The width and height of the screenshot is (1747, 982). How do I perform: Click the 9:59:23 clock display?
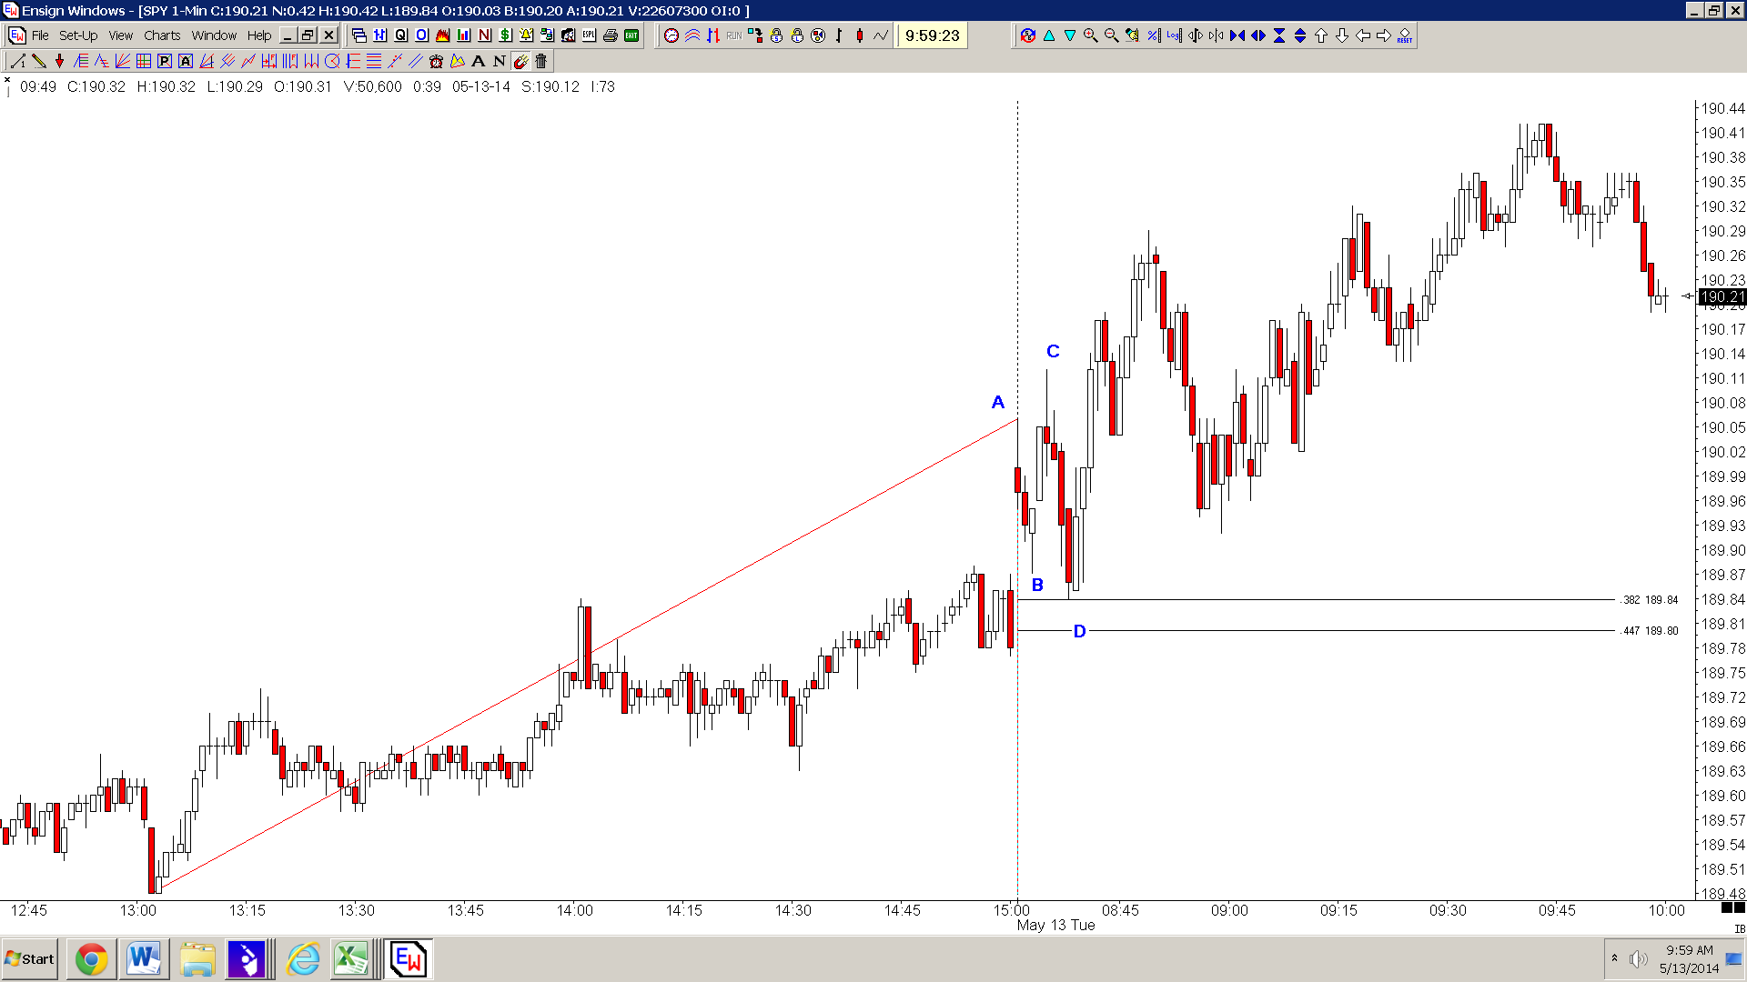[x=932, y=35]
